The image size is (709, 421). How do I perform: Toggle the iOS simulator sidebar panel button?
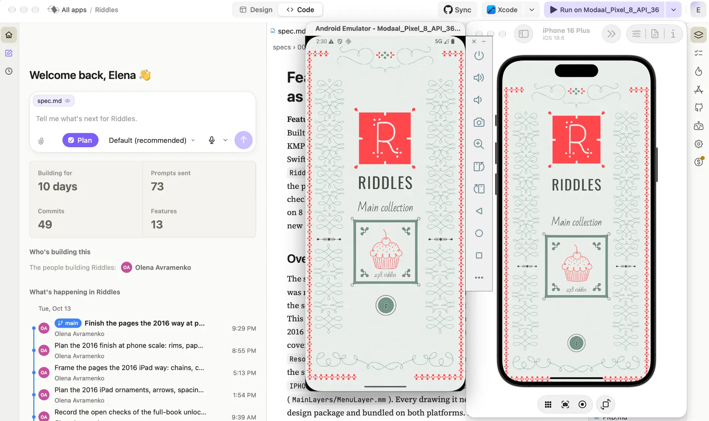524,34
